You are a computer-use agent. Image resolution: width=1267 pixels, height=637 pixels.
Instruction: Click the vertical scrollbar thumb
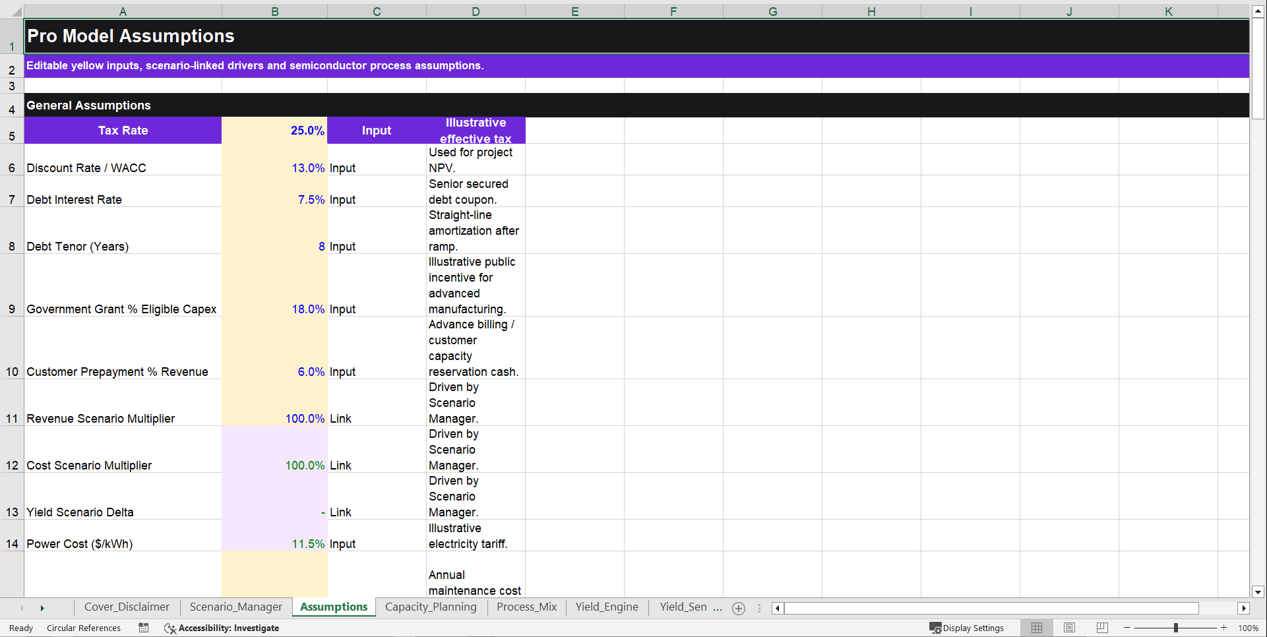click(1258, 68)
